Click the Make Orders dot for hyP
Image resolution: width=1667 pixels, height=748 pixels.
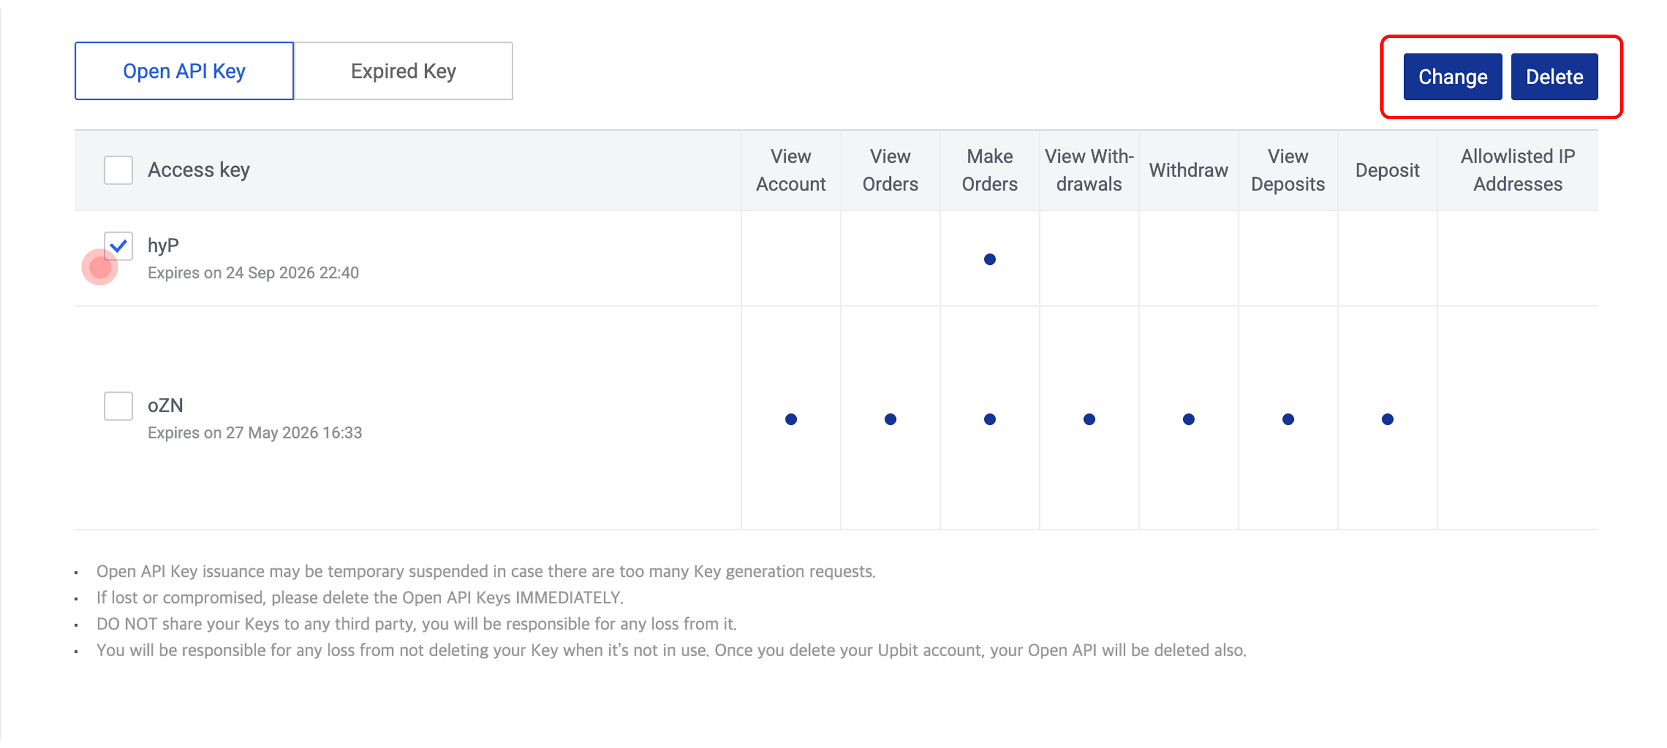(x=990, y=259)
